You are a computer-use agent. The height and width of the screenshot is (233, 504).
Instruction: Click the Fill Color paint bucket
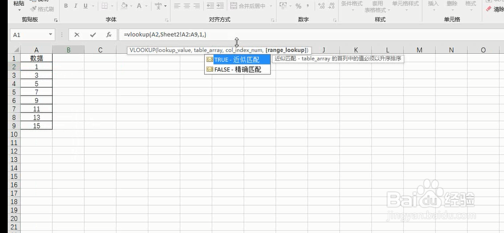tap(125, 6)
